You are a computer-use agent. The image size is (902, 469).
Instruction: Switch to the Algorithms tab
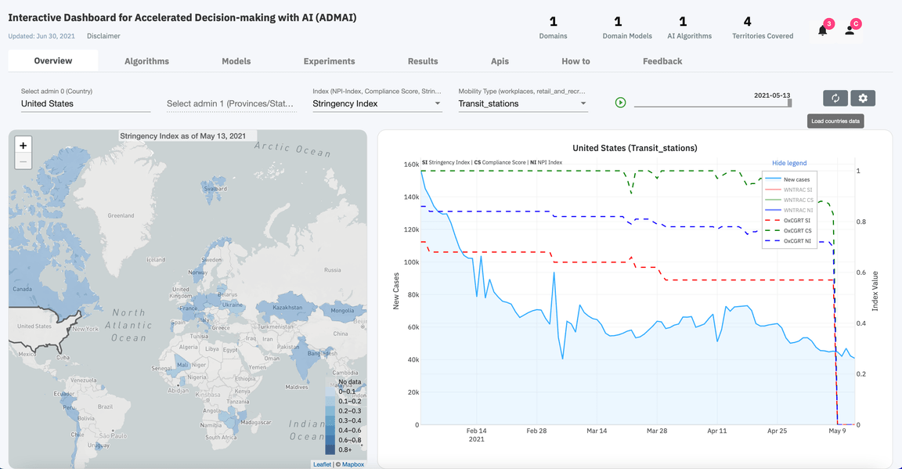tap(146, 61)
